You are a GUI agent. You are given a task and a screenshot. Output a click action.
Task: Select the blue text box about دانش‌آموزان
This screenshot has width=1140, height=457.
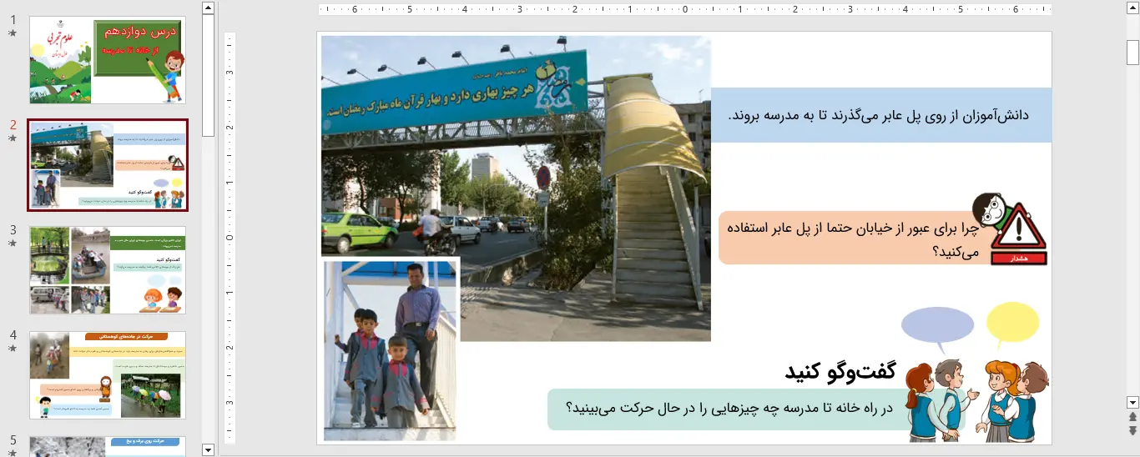(x=880, y=115)
